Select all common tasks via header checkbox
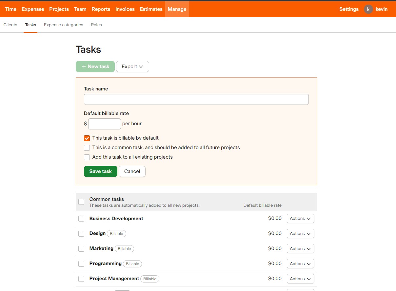Screen dimensions: 396x291 81,202
